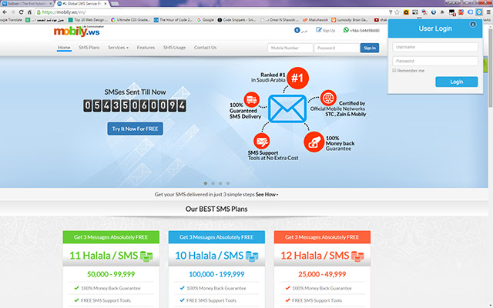Click the Sign Up pencil icon
This screenshot has height=308, width=493.
coord(318,30)
